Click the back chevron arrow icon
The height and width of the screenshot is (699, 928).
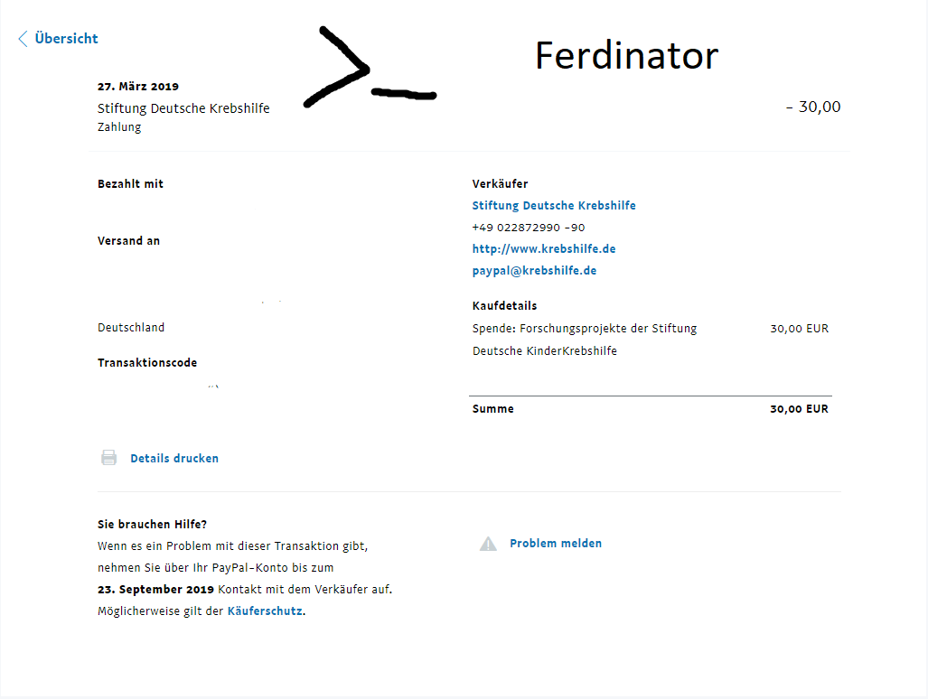(23, 39)
